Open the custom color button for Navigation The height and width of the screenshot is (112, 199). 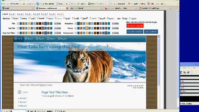[x=115, y=24]
